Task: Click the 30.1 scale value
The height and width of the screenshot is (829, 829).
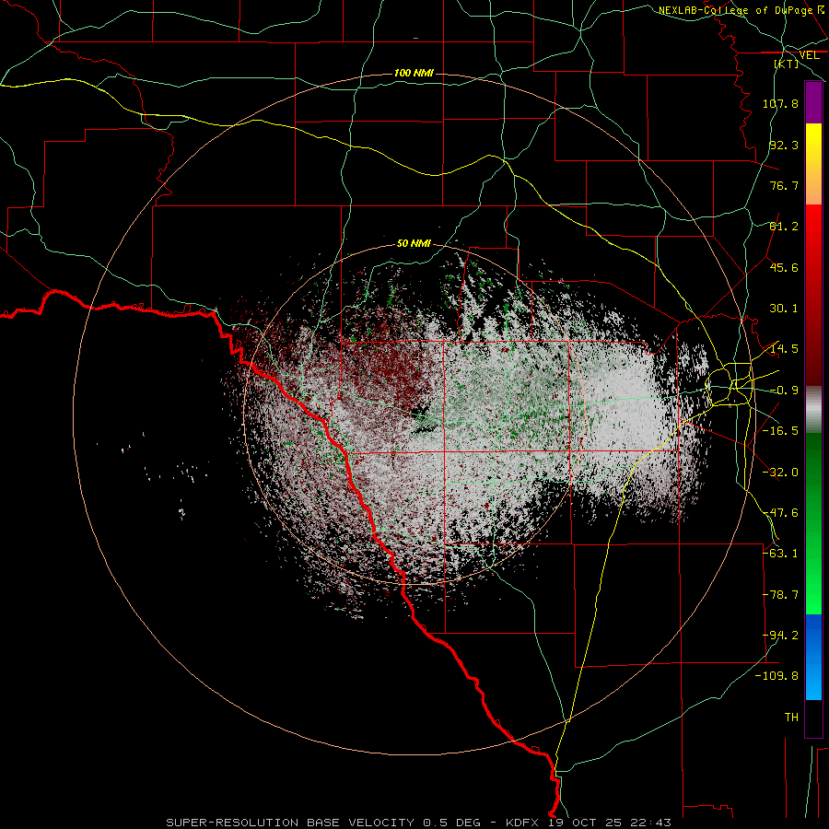Action: (x=784, y=309)
